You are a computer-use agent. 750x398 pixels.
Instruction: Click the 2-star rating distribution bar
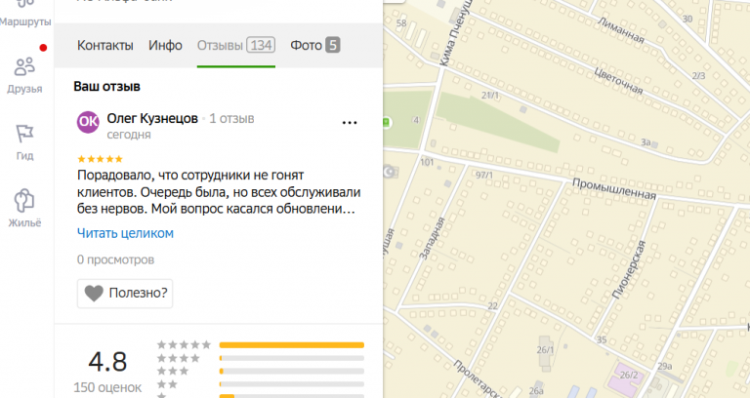point(292,383)
